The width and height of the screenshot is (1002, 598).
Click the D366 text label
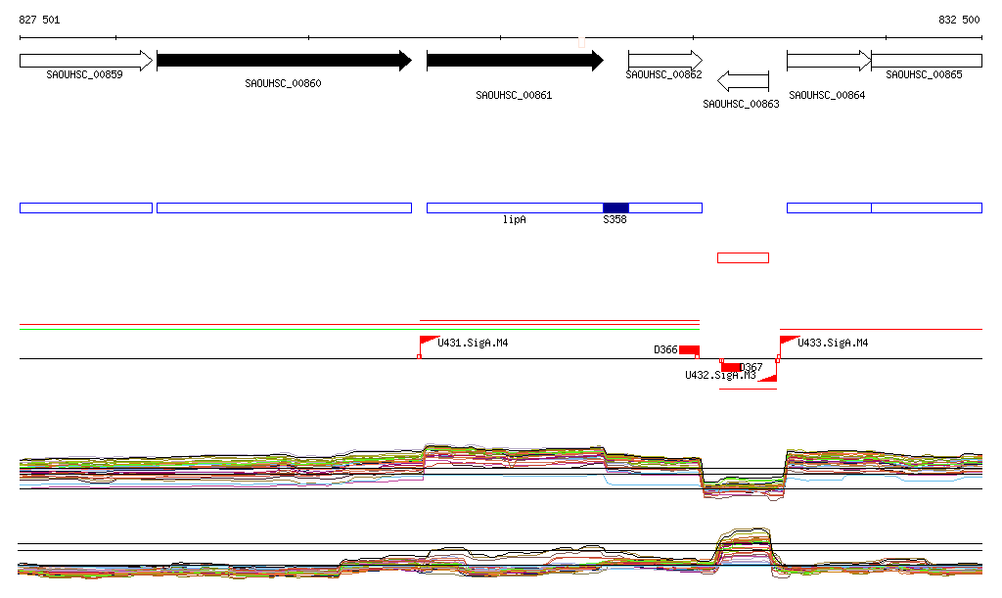click(x=665, y=350)
